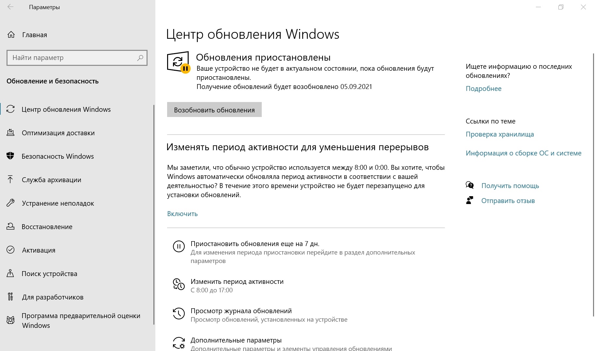Click the sidebar vertical scrollbar
The height and width of the screenshot is (351, 595).
tap(154, 215)
